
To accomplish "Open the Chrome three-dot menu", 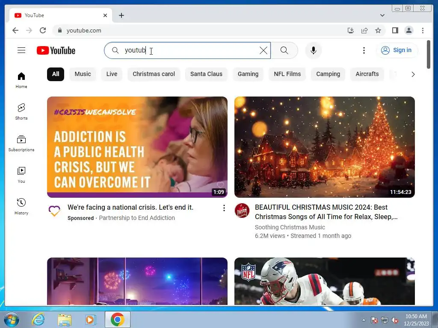I will [x=423, y=30].
